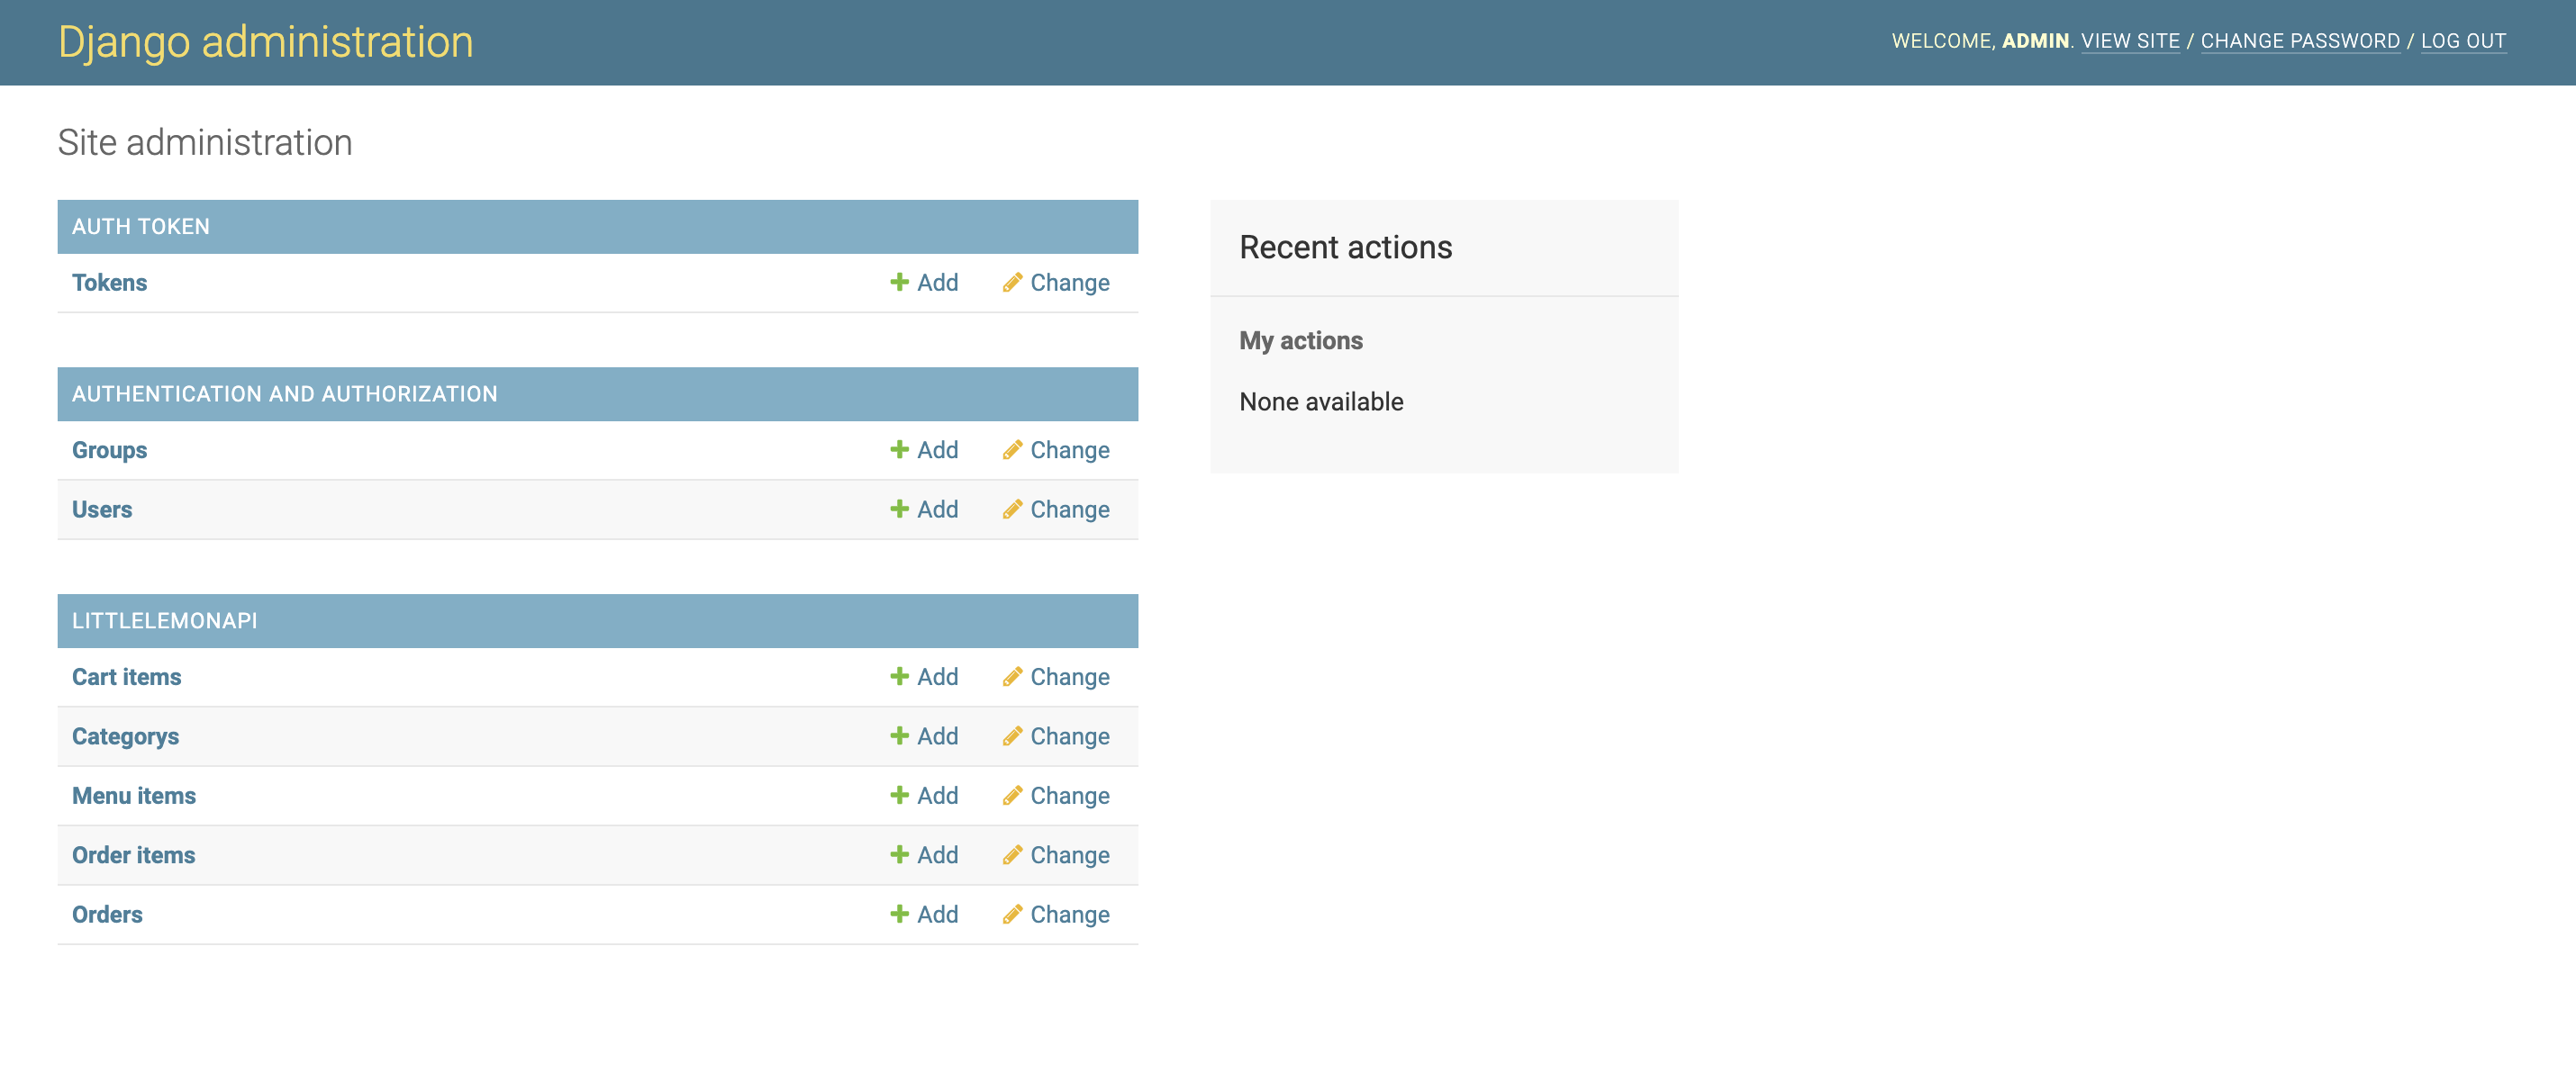The image size is (2576, 1073).
Task: Click the Add text link for Users
Action: click(x=937, y=509)
